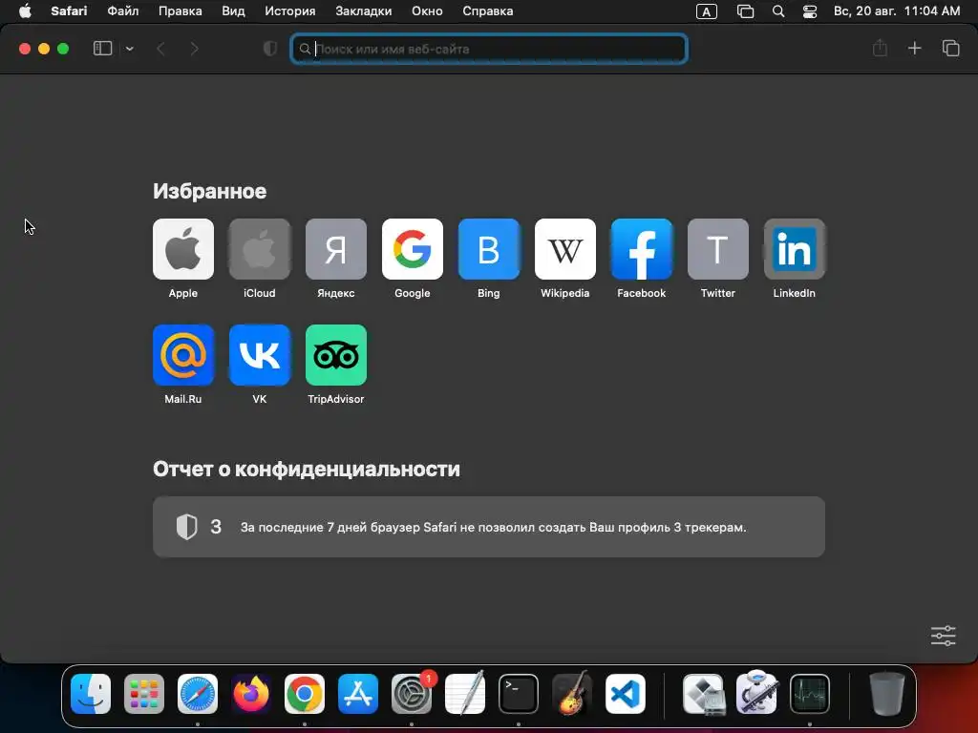Open System Settings from the Dock
This screenshot has height=733, width=978.
coord(412,694)
